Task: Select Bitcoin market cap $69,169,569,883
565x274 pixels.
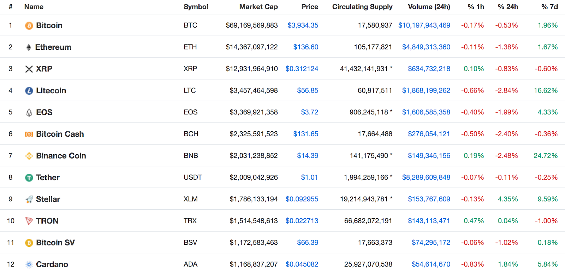Action: click(252, 25)
